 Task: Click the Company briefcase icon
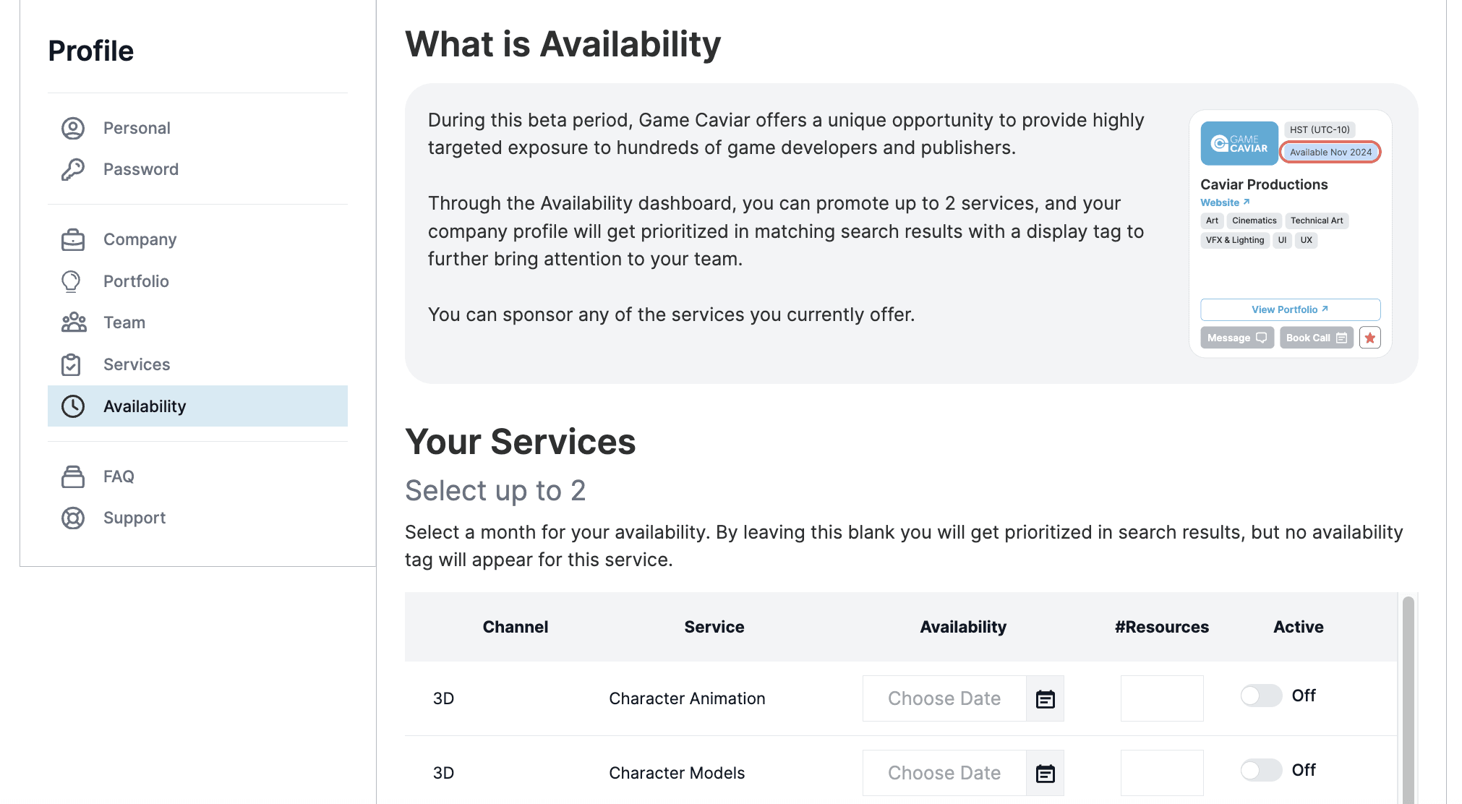73,239
